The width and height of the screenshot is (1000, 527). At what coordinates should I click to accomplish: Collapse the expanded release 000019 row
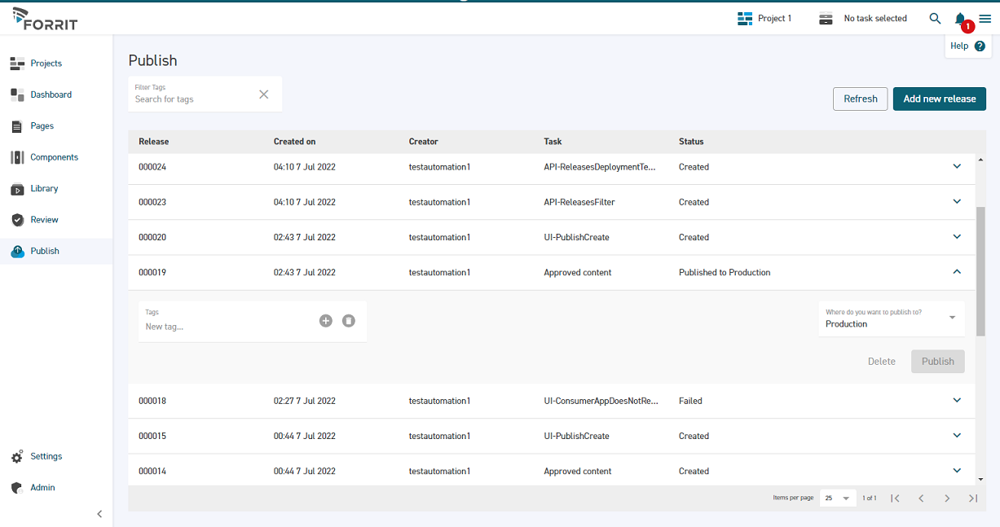click(957, 272)
